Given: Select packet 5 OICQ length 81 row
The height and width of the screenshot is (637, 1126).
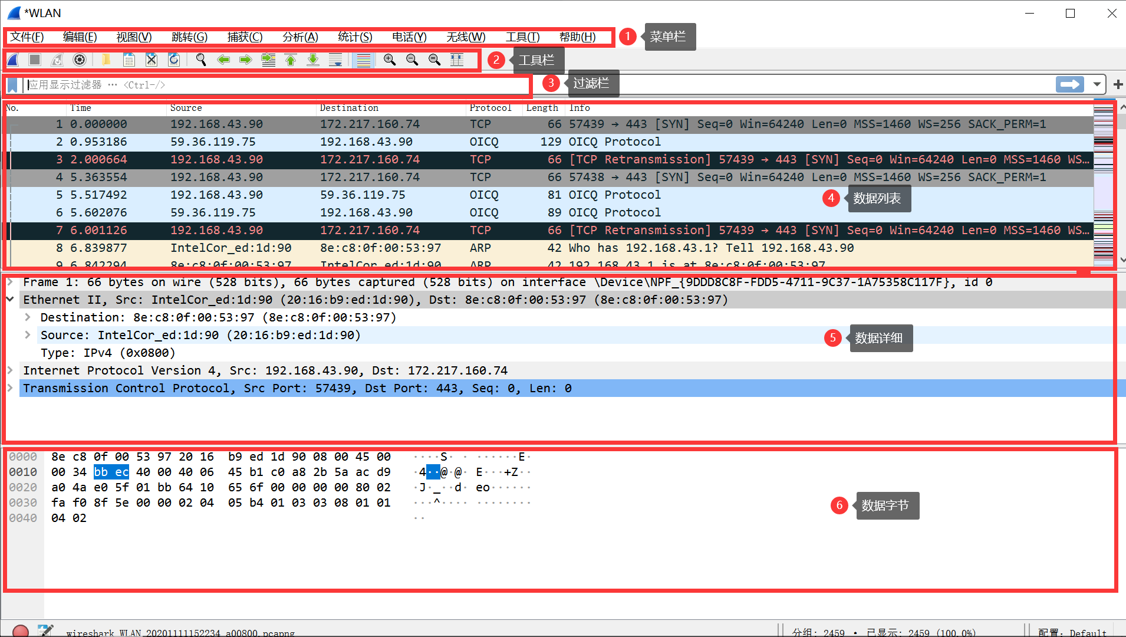Looking at the screenshot, I should point(548,195).
